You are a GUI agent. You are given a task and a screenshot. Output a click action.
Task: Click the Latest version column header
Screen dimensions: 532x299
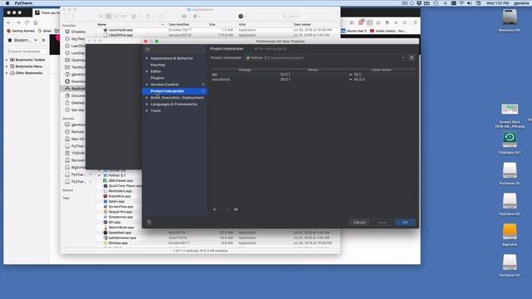coord(381,70)
